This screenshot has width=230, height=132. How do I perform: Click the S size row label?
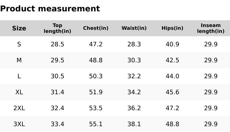pyautogui.click(x=19, y=44)
